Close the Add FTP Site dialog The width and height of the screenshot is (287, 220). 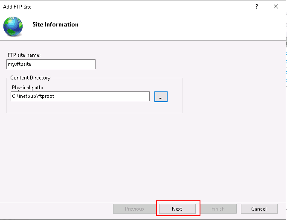(x=276, y=6)
